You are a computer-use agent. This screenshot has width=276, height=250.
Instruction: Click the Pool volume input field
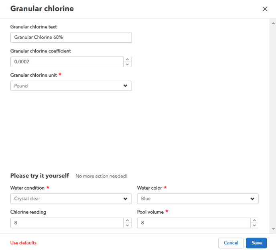point(193,223)
